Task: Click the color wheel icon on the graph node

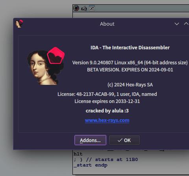Action: 76,8
